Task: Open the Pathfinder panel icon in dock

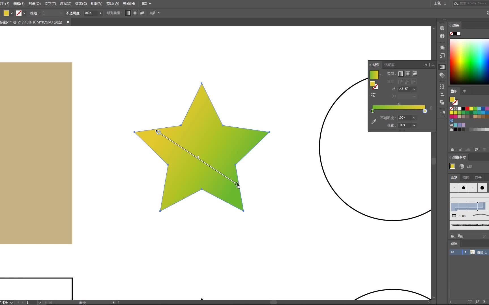Action: pyautogui.click(x=442, y=102)
